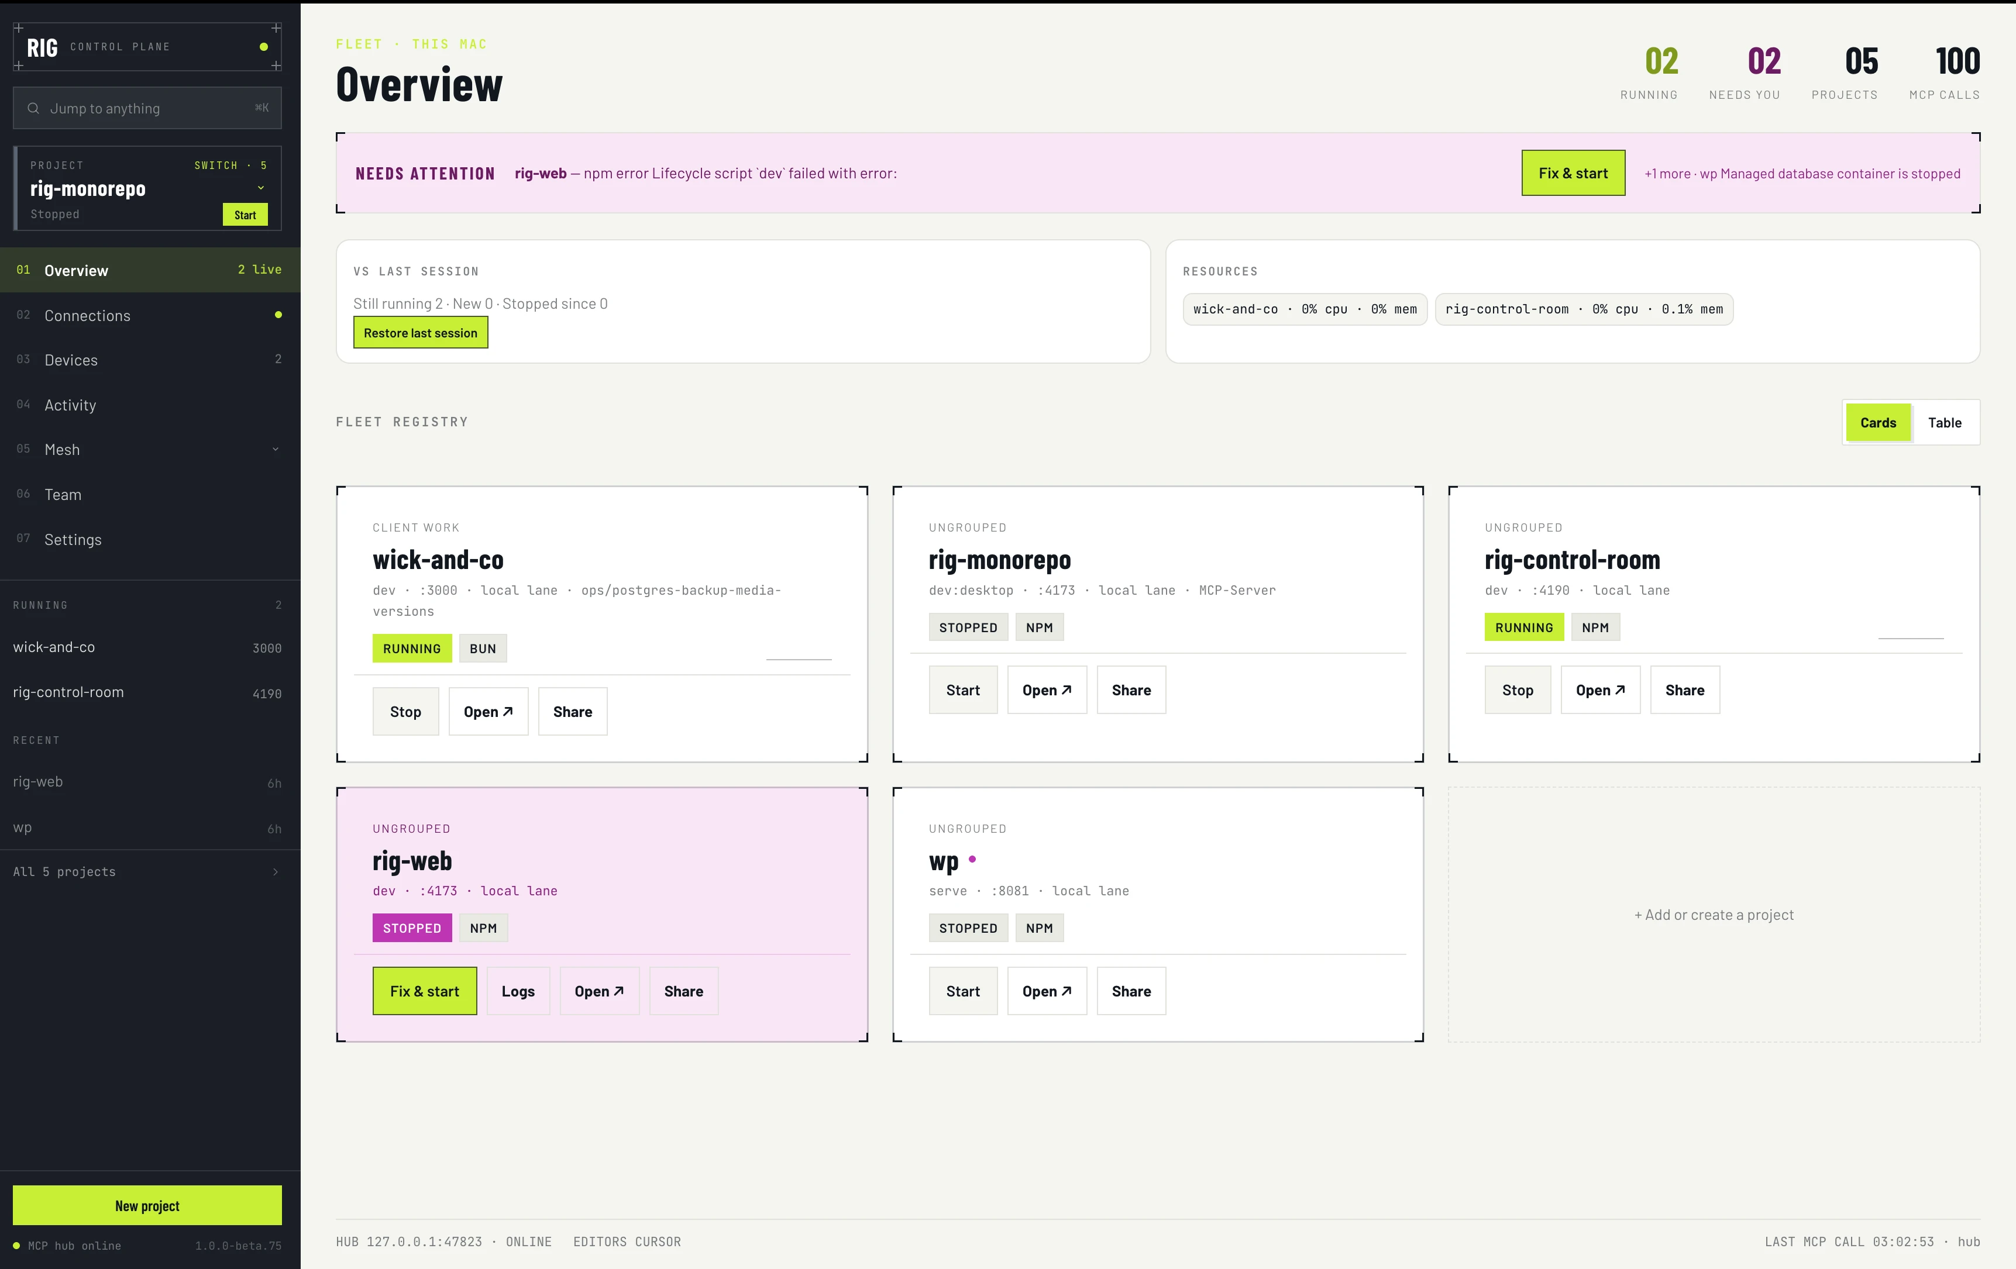Share the rig-monorepo project

[1131, 689]
